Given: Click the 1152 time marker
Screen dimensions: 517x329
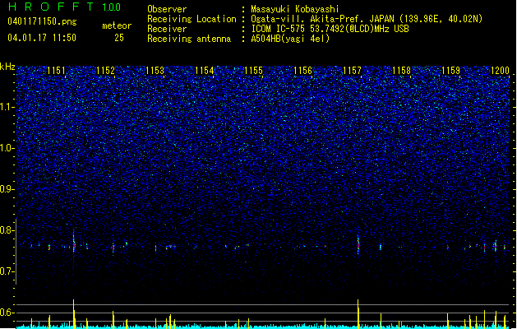Looking at the screenshot, I should click(x=106, y=71).
